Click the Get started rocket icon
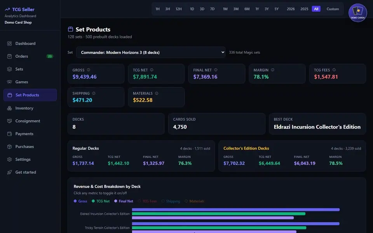The height and width of the screenshot is (233, 373). [9, 172]
